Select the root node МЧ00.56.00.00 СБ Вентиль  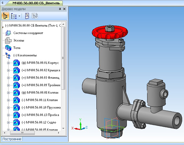click(33, 25)
